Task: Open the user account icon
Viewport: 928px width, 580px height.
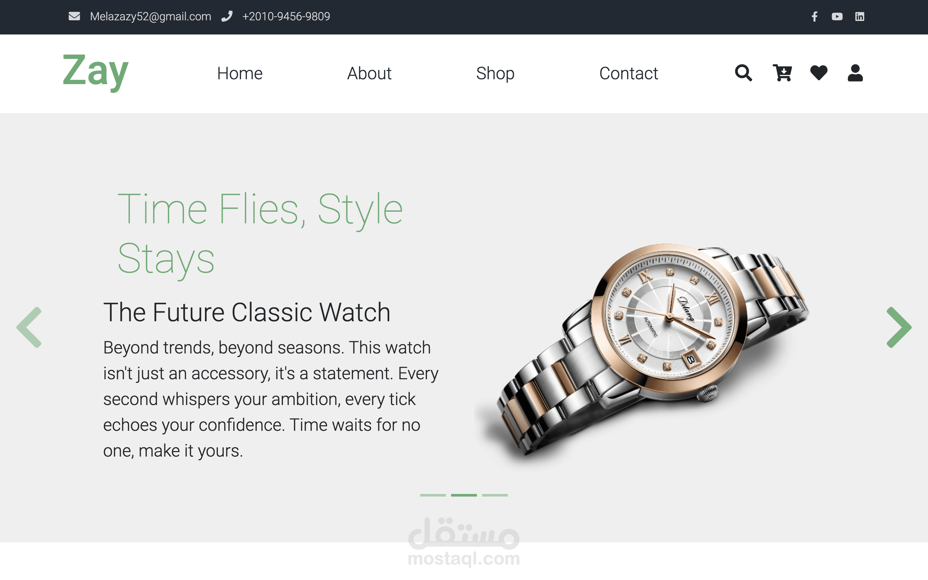Action: click(x=855, y=73)
